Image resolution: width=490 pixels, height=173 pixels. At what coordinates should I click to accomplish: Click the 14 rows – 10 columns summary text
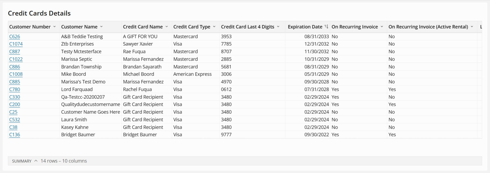(x=64, y=161)
